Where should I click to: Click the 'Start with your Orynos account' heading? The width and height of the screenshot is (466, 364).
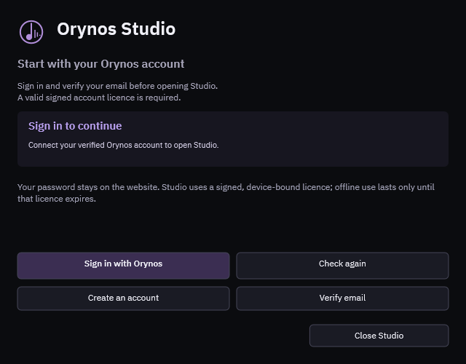(x=100, y=64)
